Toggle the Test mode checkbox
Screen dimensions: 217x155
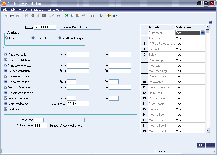click(6, 109)
